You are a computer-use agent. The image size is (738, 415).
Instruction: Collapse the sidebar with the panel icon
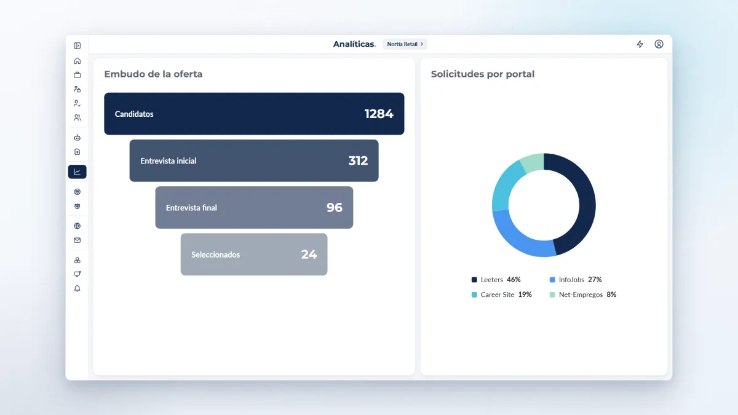[77, 45]
